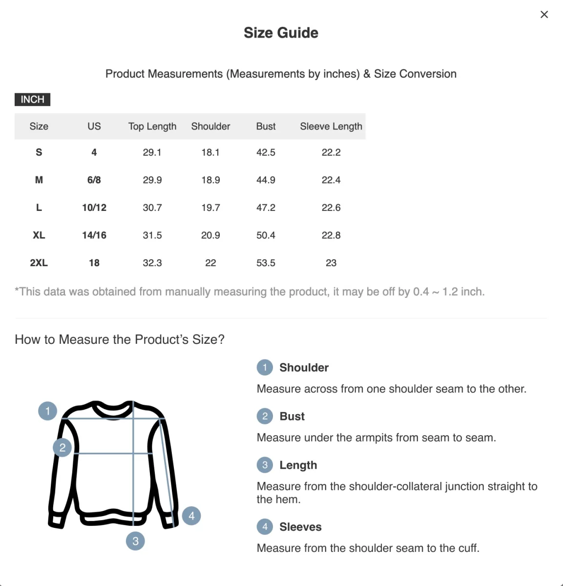Close the Size Guide dialog
The height and width of the screenshot is (586, 563).
pyautogui.click(x=544, y=14)
